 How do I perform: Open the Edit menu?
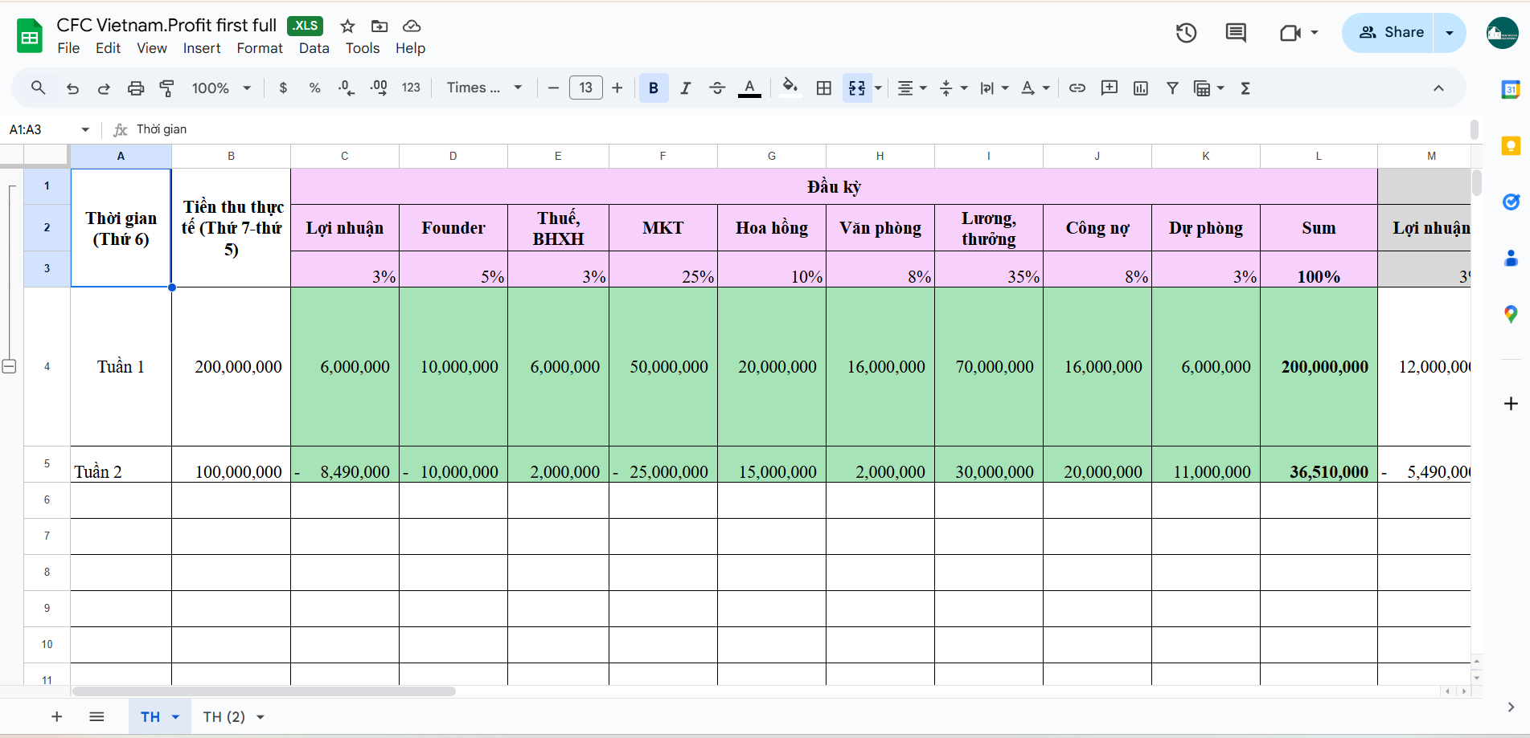point(108,48)
